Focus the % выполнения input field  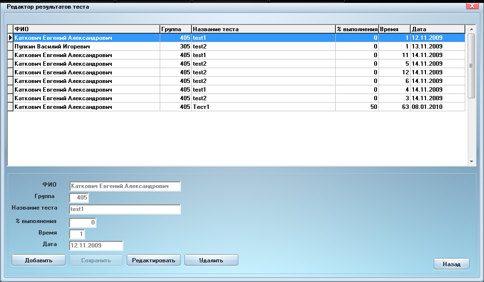tap(83, 223)
